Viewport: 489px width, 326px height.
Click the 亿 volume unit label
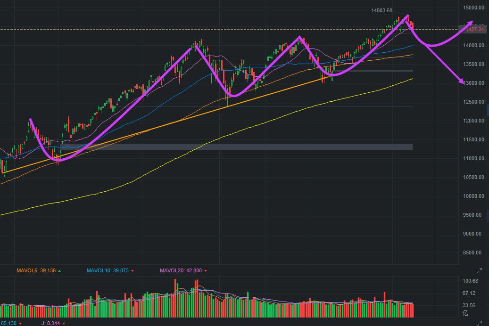(x=465, y=313)
